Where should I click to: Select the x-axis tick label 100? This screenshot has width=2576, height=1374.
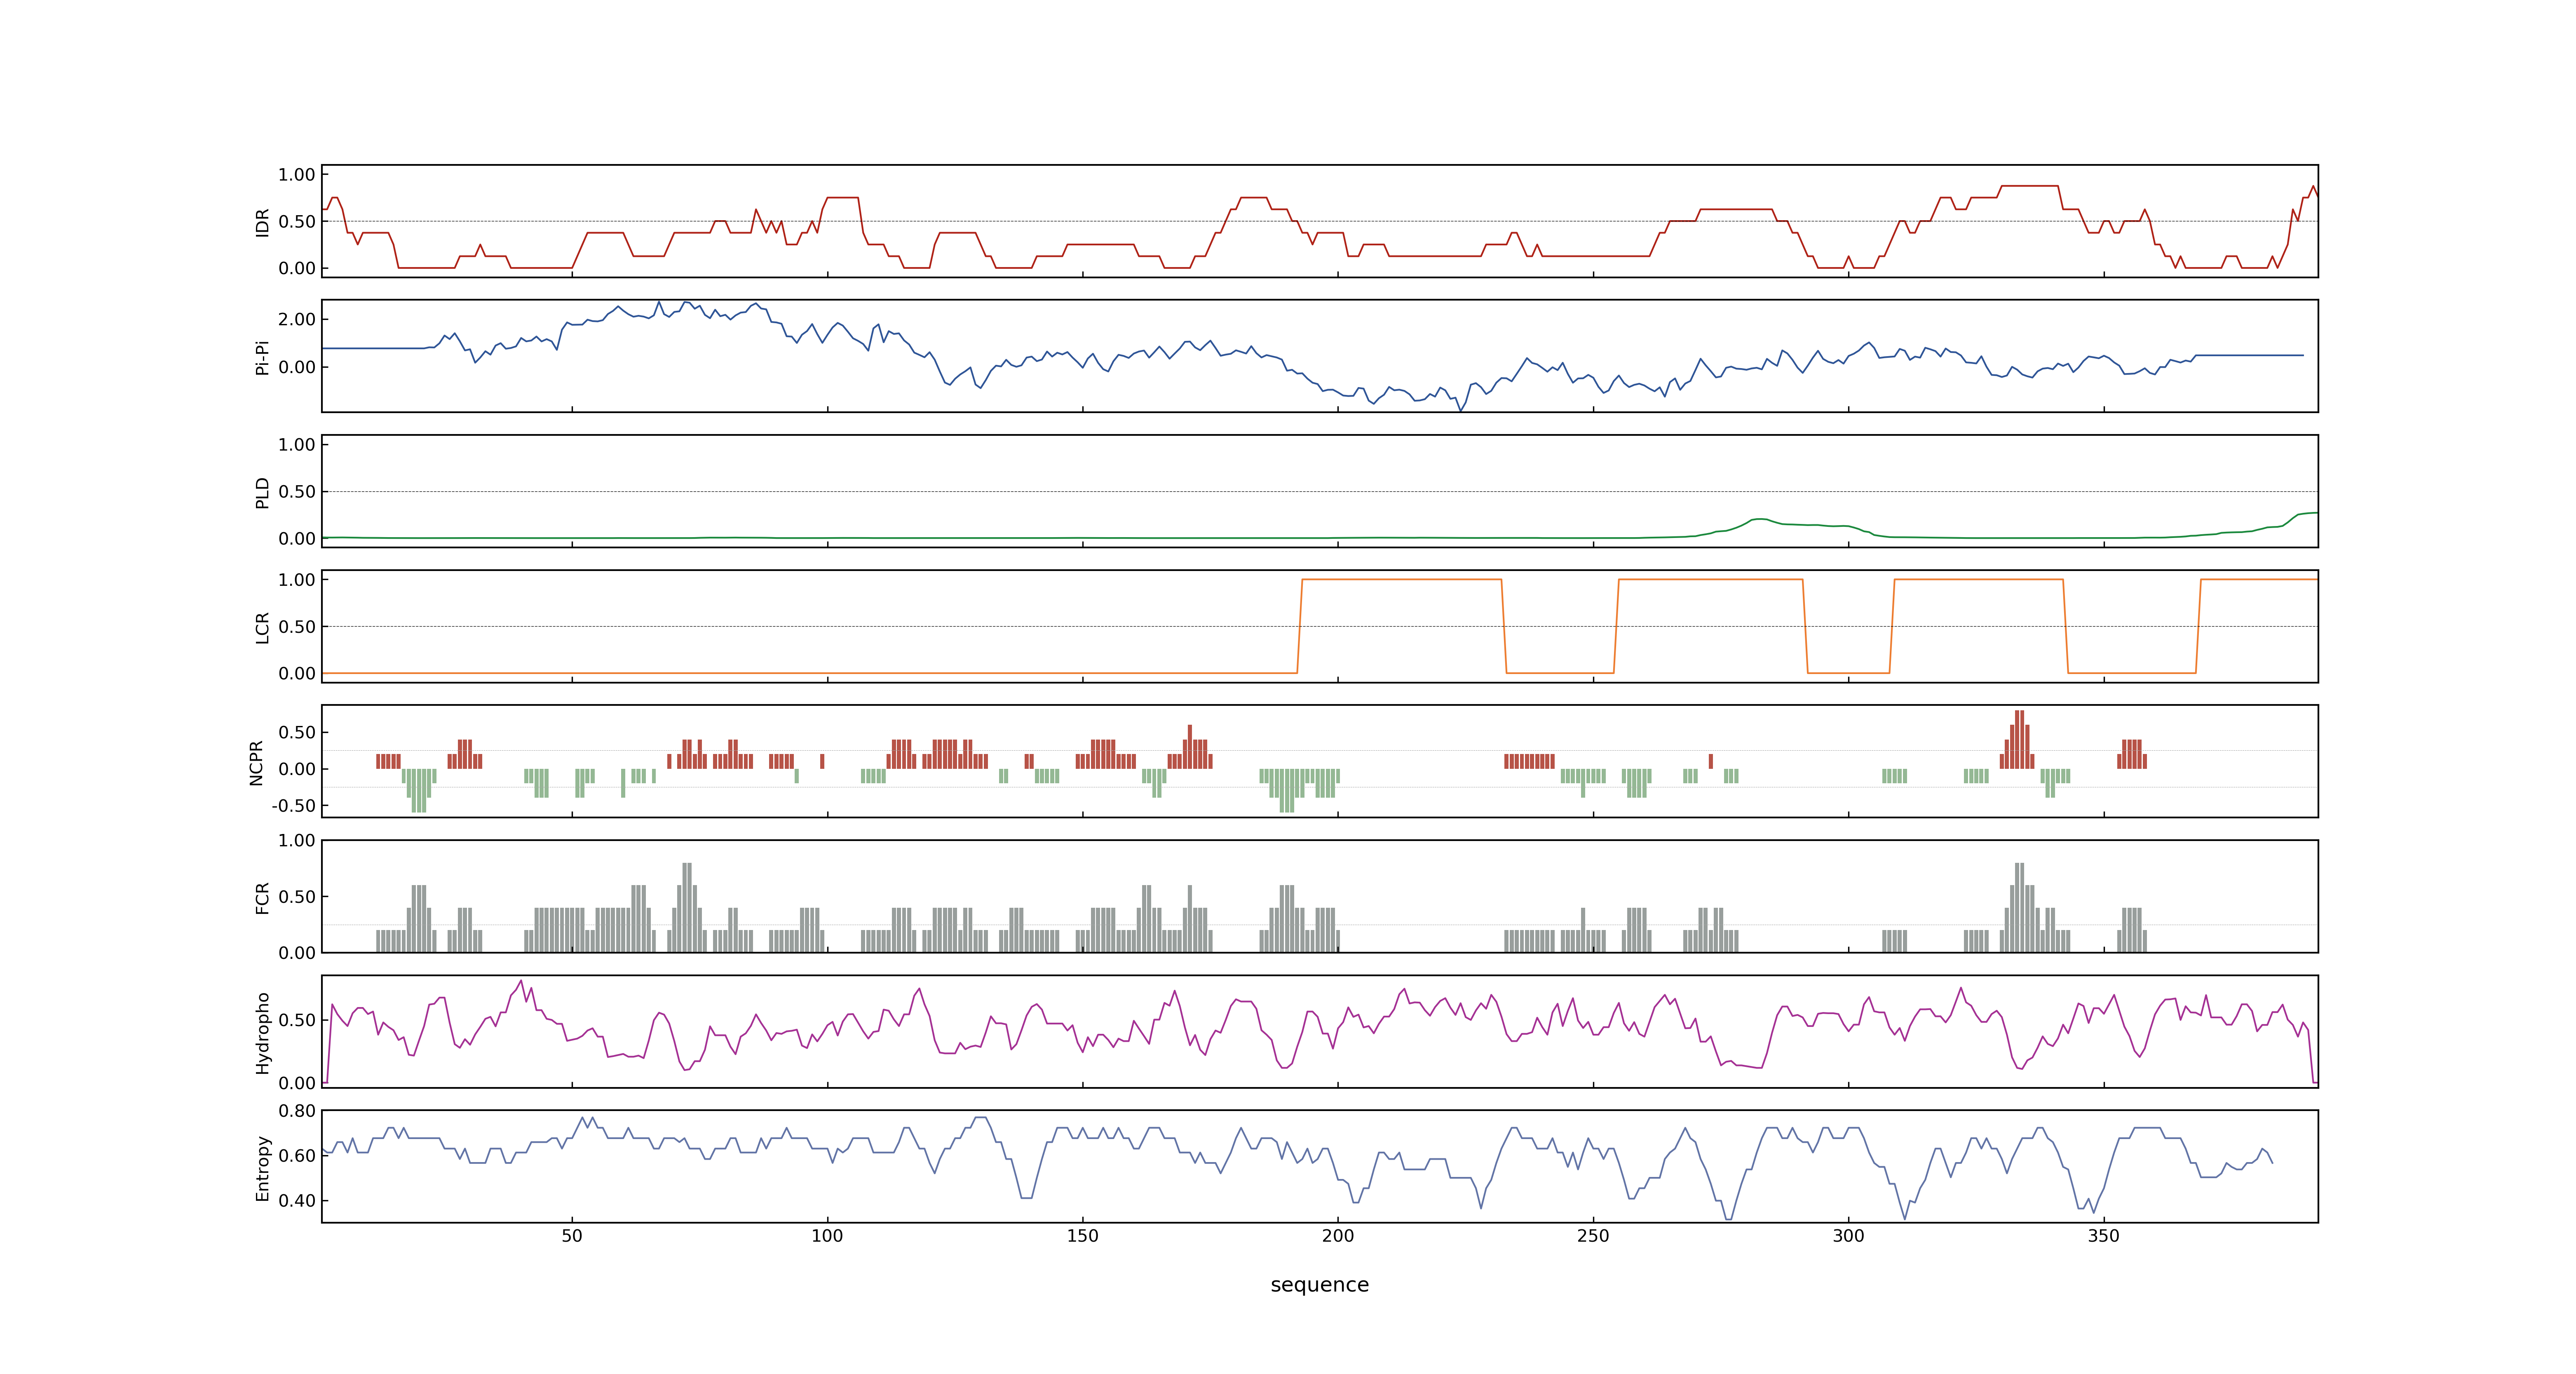click(827, 1236)
